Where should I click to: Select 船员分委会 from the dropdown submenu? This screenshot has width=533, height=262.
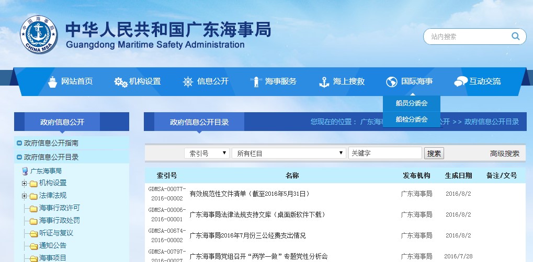pos(412,103)
